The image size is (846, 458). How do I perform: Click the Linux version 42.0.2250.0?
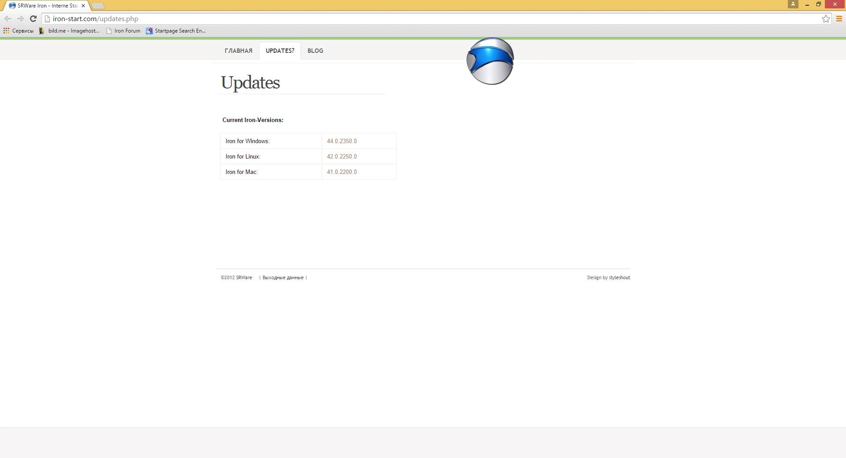[x=342, y=156]
